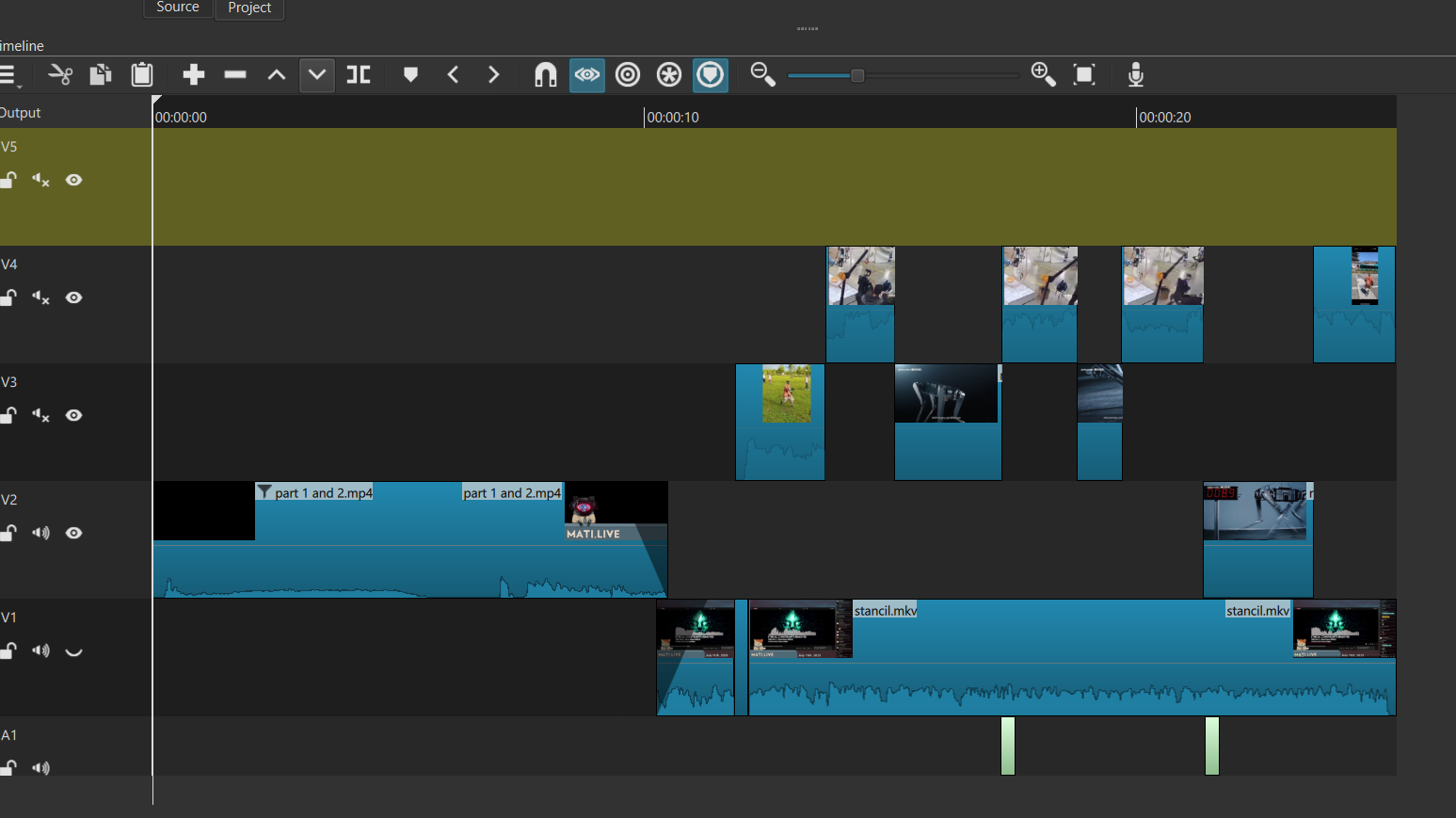
Task: Click the Overwrite down-arrow icon
Action: click(x=317, y=74)
